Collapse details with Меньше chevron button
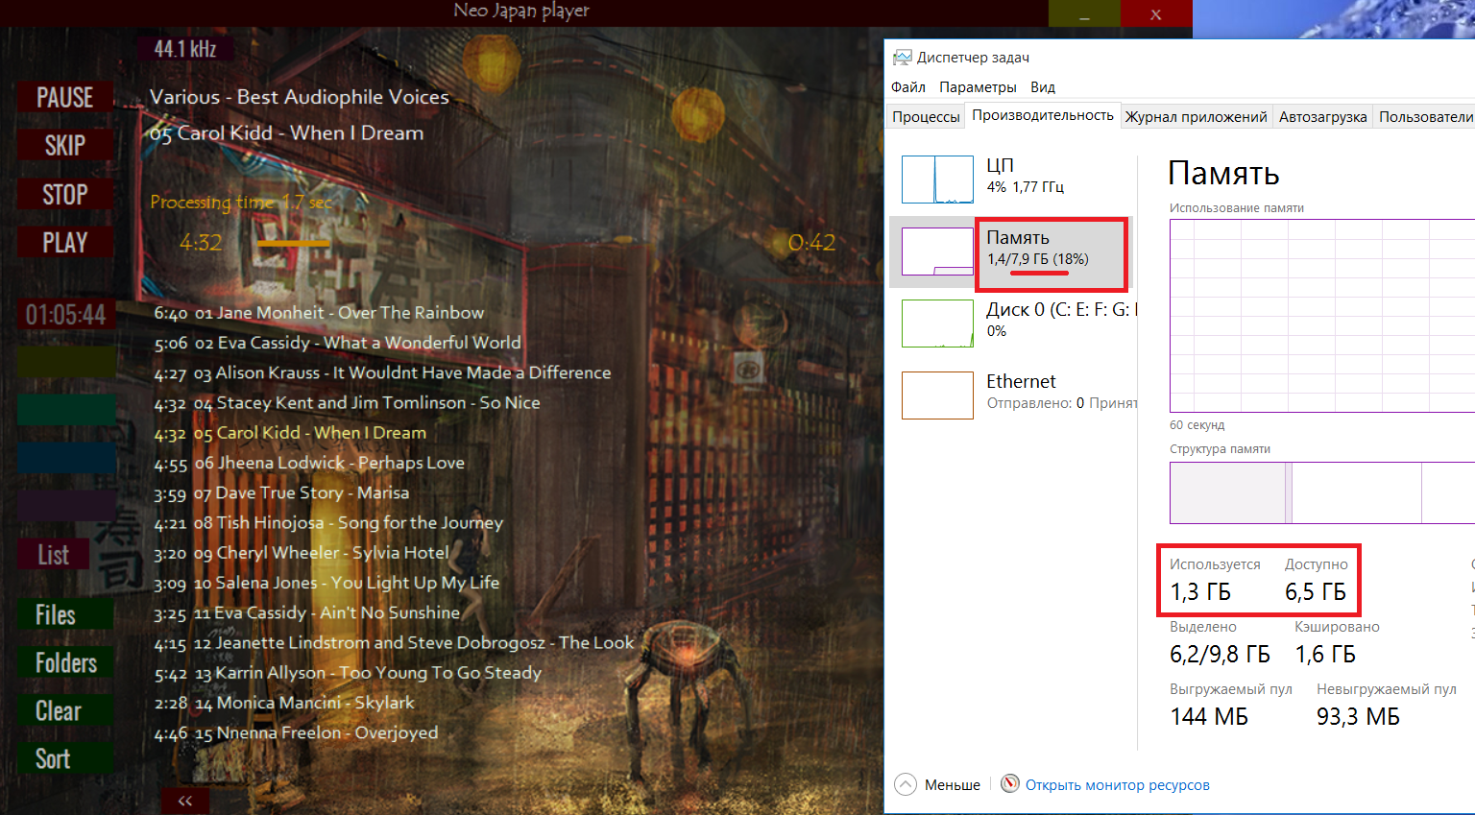Image resolution: width=1475 pixels, height=815 pixels. (x=906, y=784)
